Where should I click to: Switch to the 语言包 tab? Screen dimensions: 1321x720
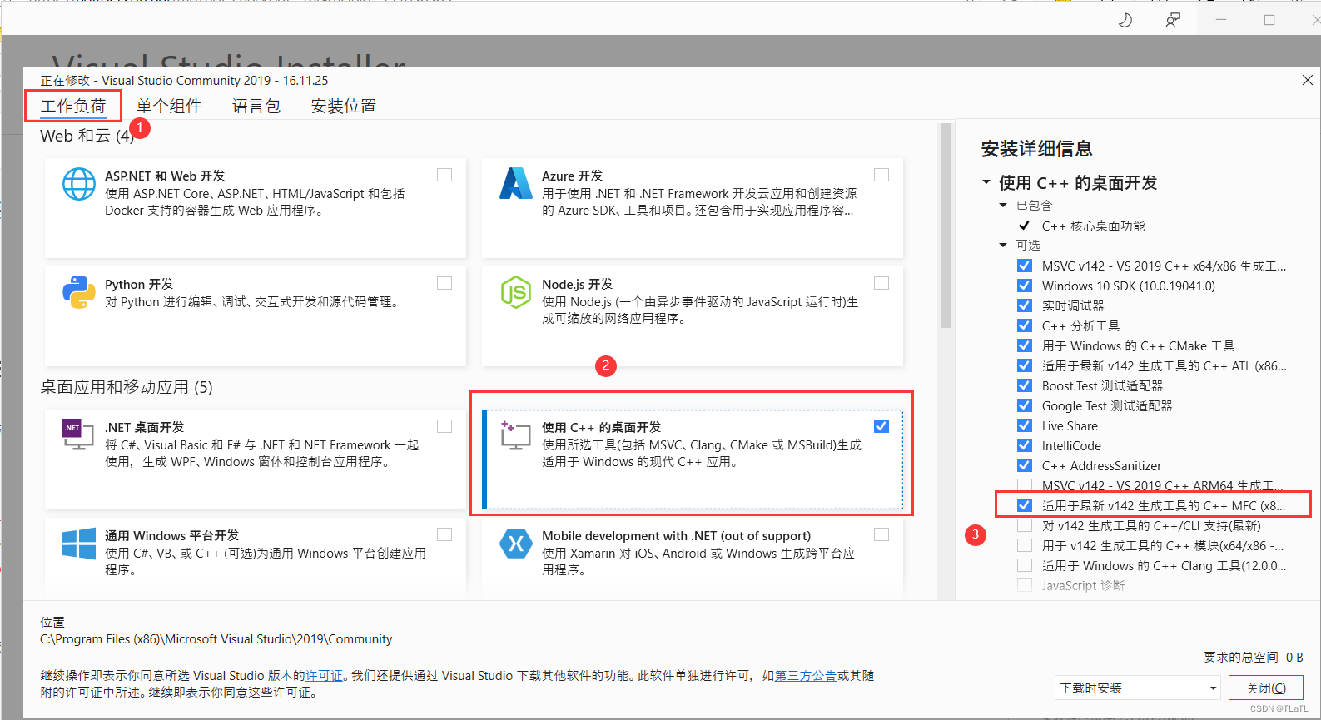click(256, 106)
